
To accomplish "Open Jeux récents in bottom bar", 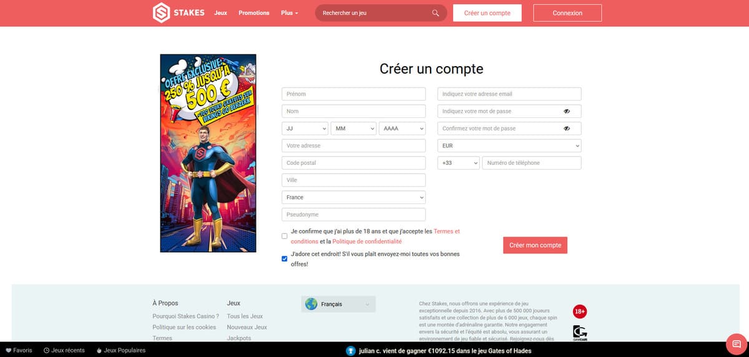I will coord(64,350).
